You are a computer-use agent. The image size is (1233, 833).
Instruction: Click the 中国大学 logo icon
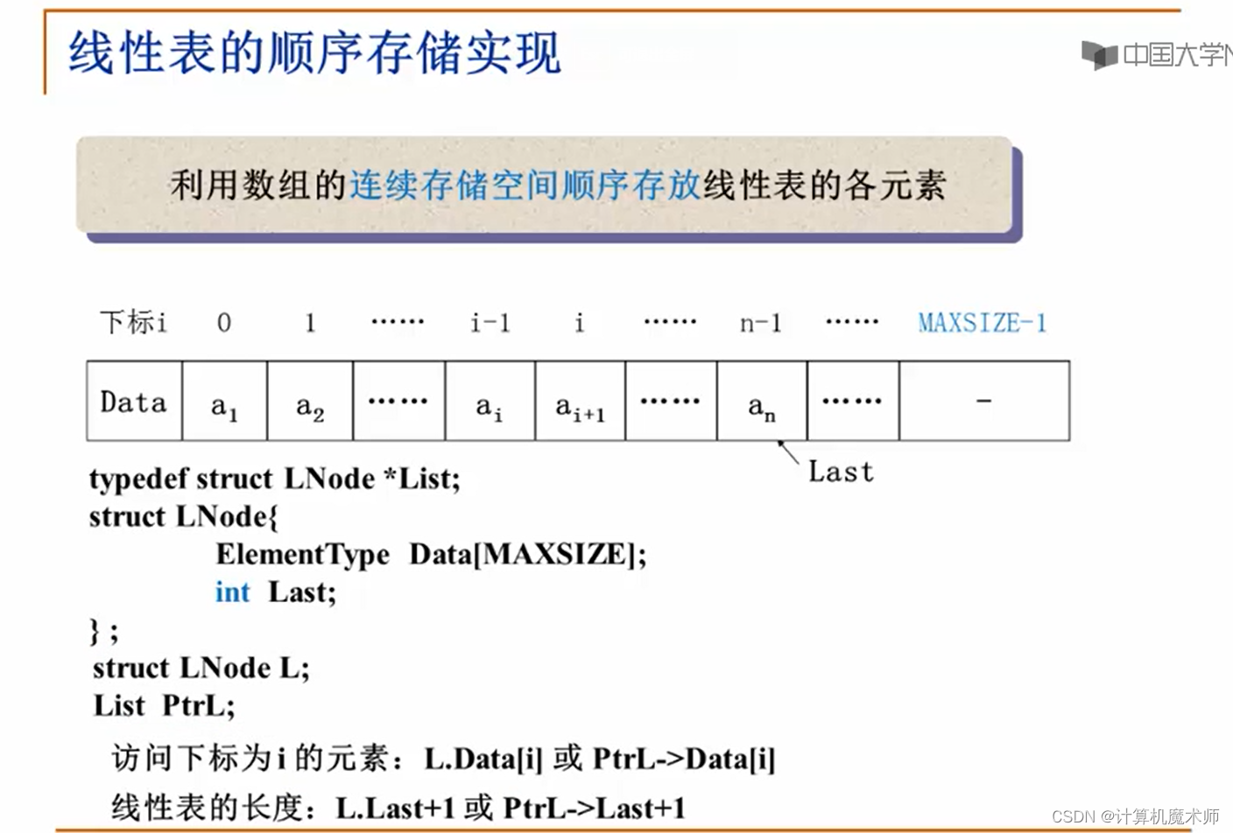coord(1099,55)
